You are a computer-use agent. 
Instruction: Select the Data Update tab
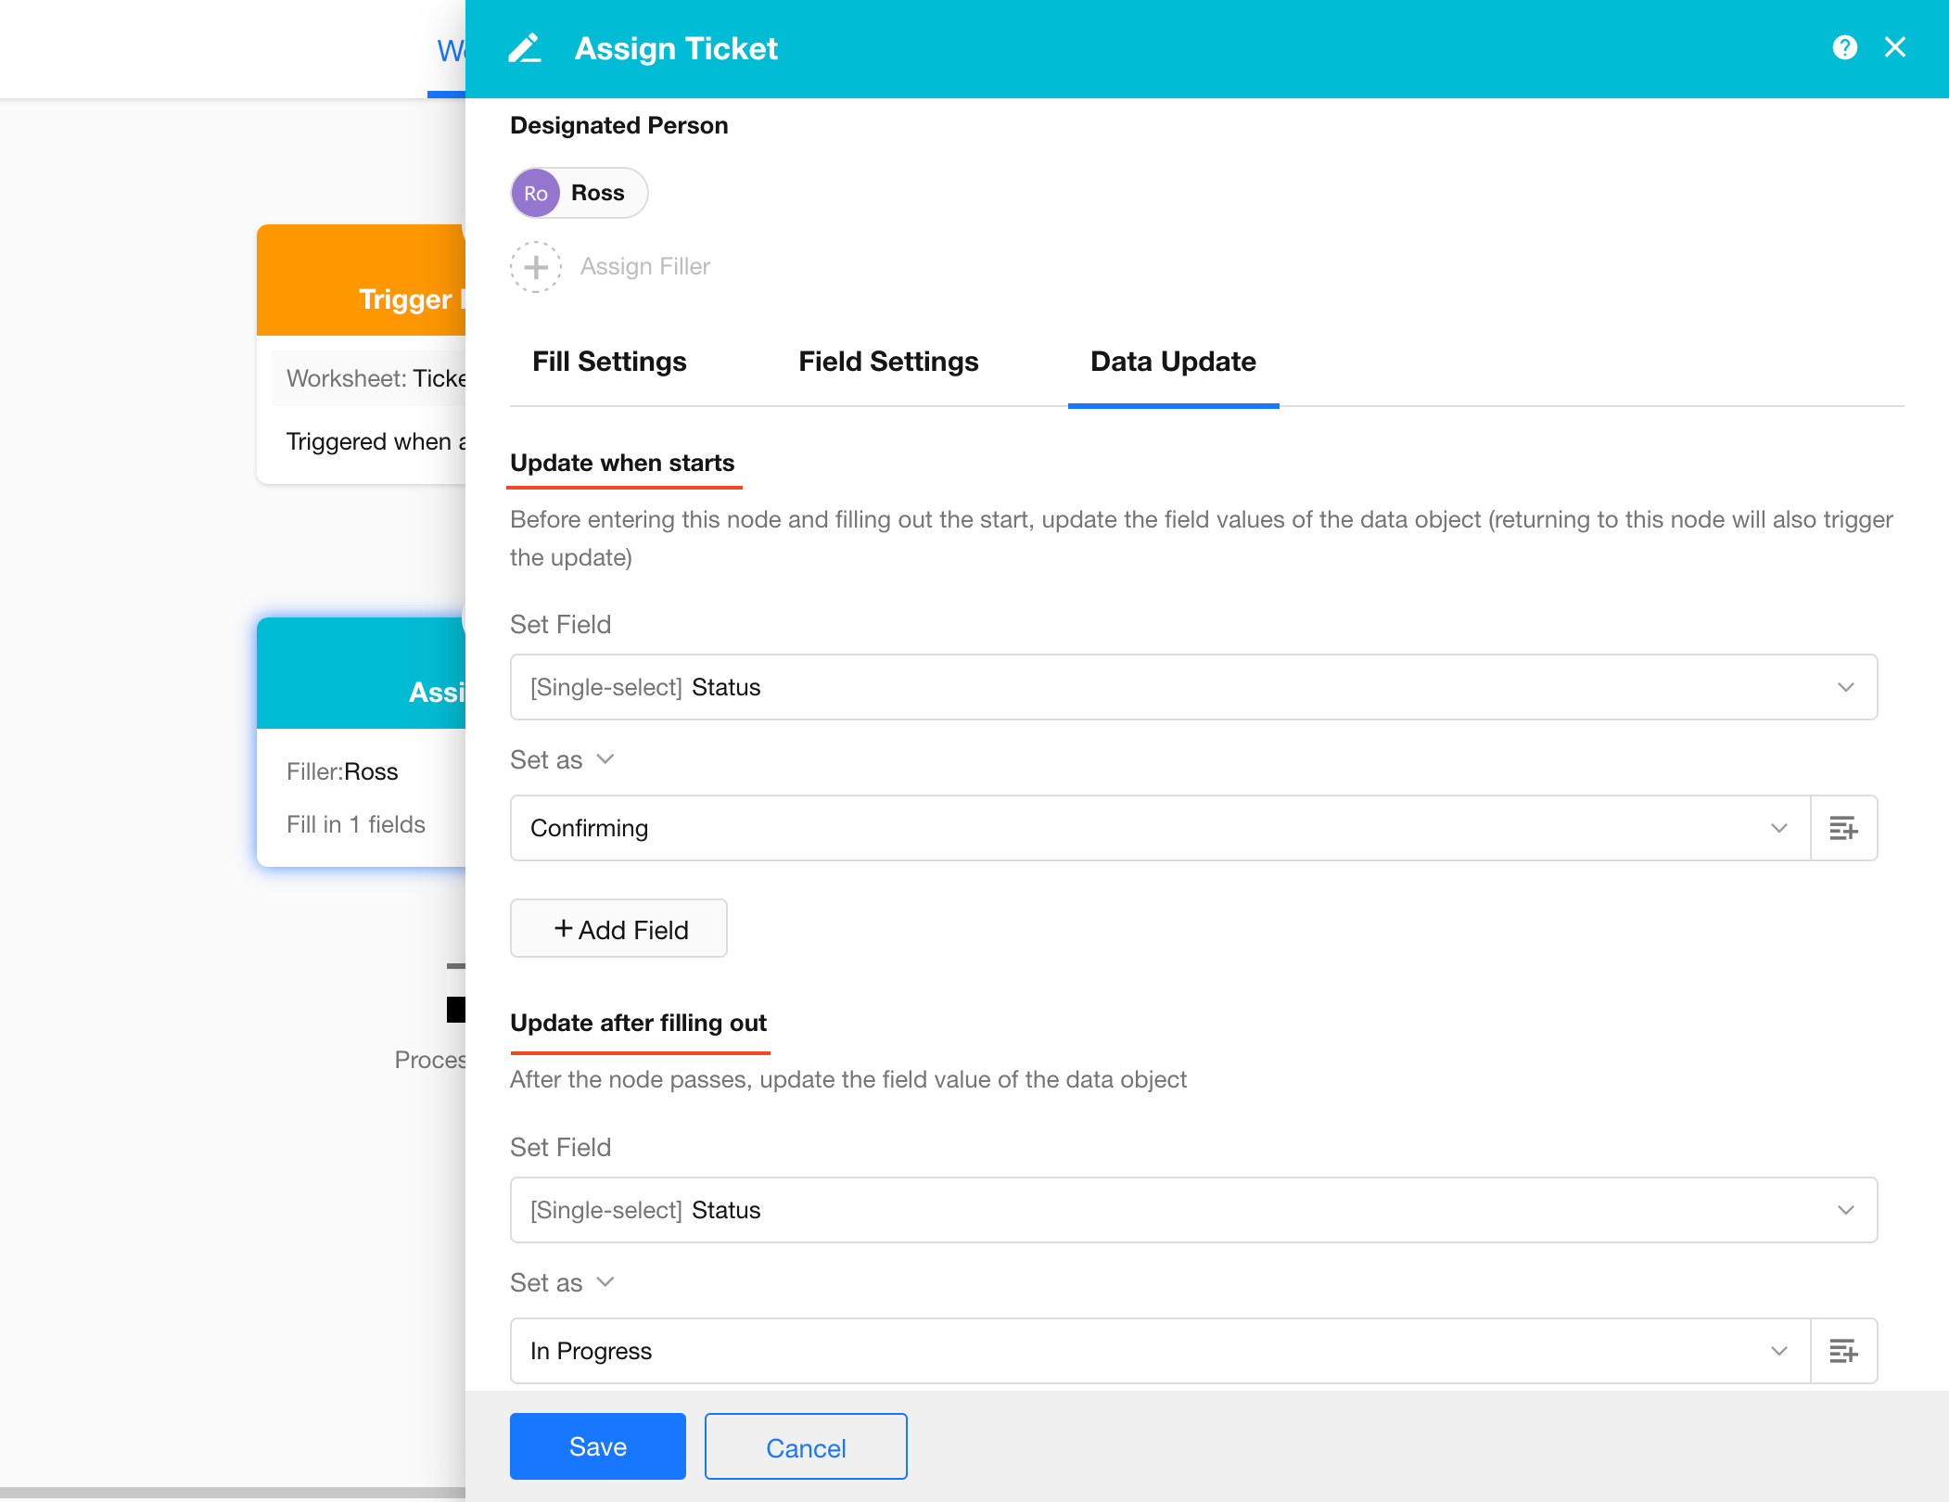(x=1173, y=362)
